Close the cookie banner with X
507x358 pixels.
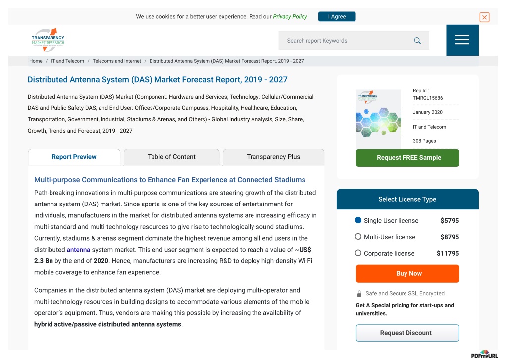click(484, 17)
